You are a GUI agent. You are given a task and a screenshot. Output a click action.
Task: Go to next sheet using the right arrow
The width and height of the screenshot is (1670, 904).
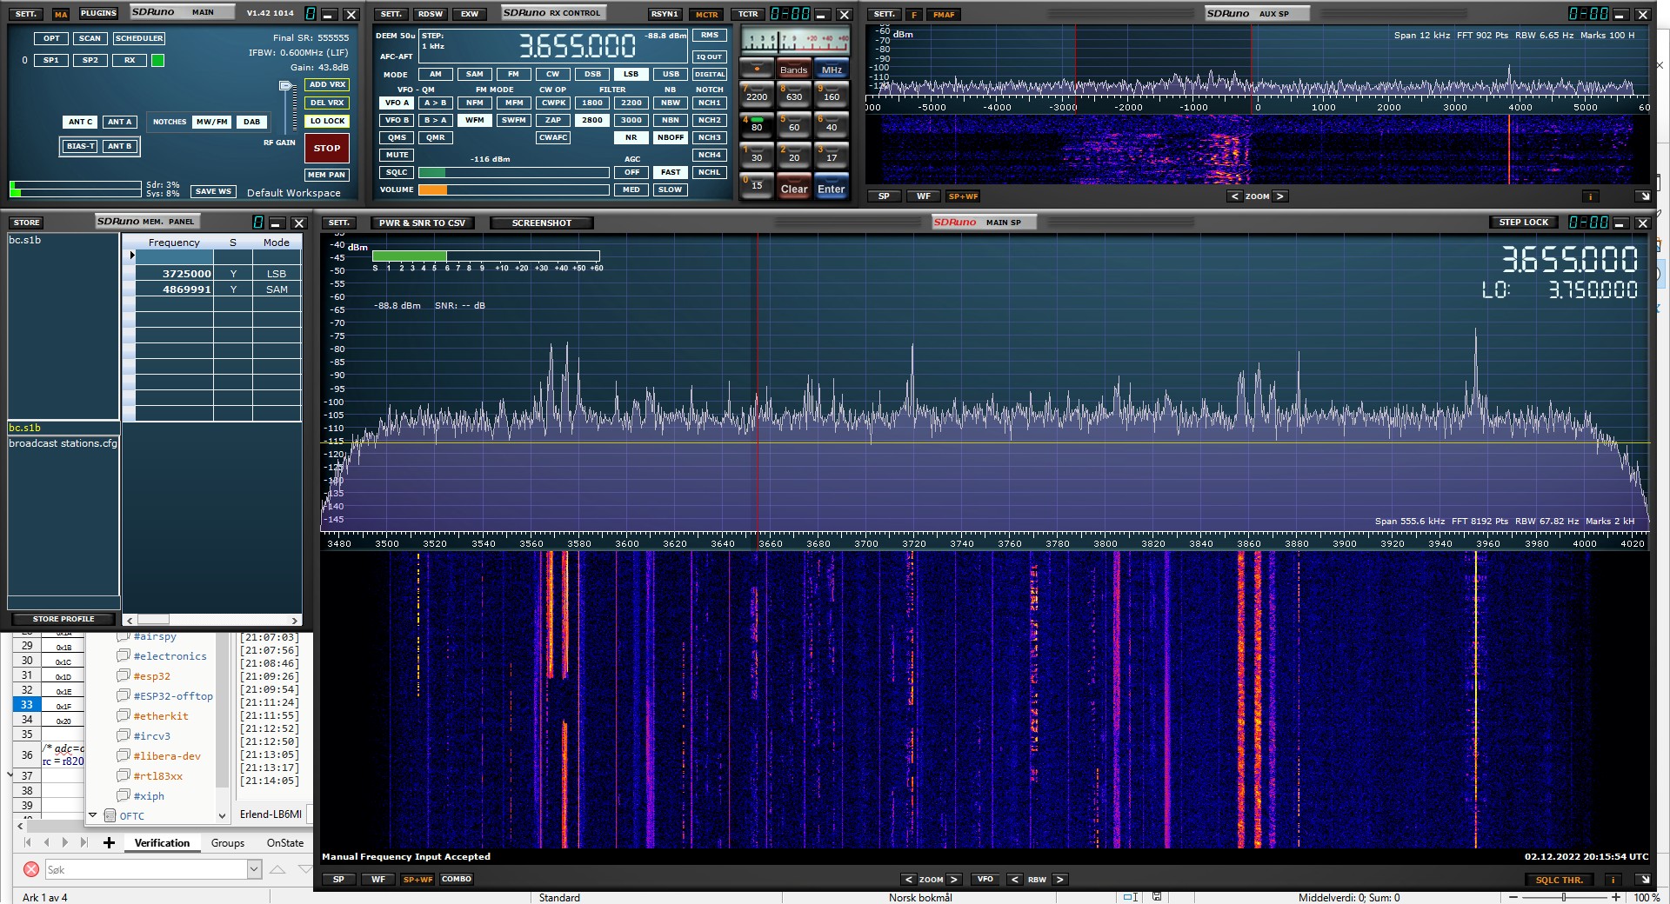[x=65, y=842]
